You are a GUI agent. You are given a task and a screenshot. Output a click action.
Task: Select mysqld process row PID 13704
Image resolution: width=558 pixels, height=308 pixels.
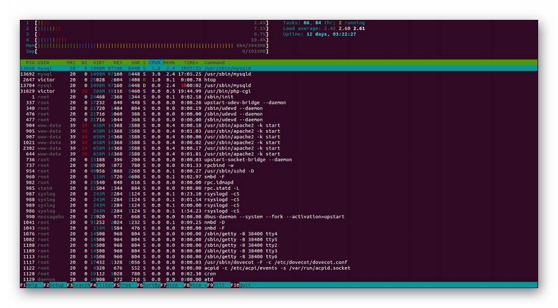278,86
